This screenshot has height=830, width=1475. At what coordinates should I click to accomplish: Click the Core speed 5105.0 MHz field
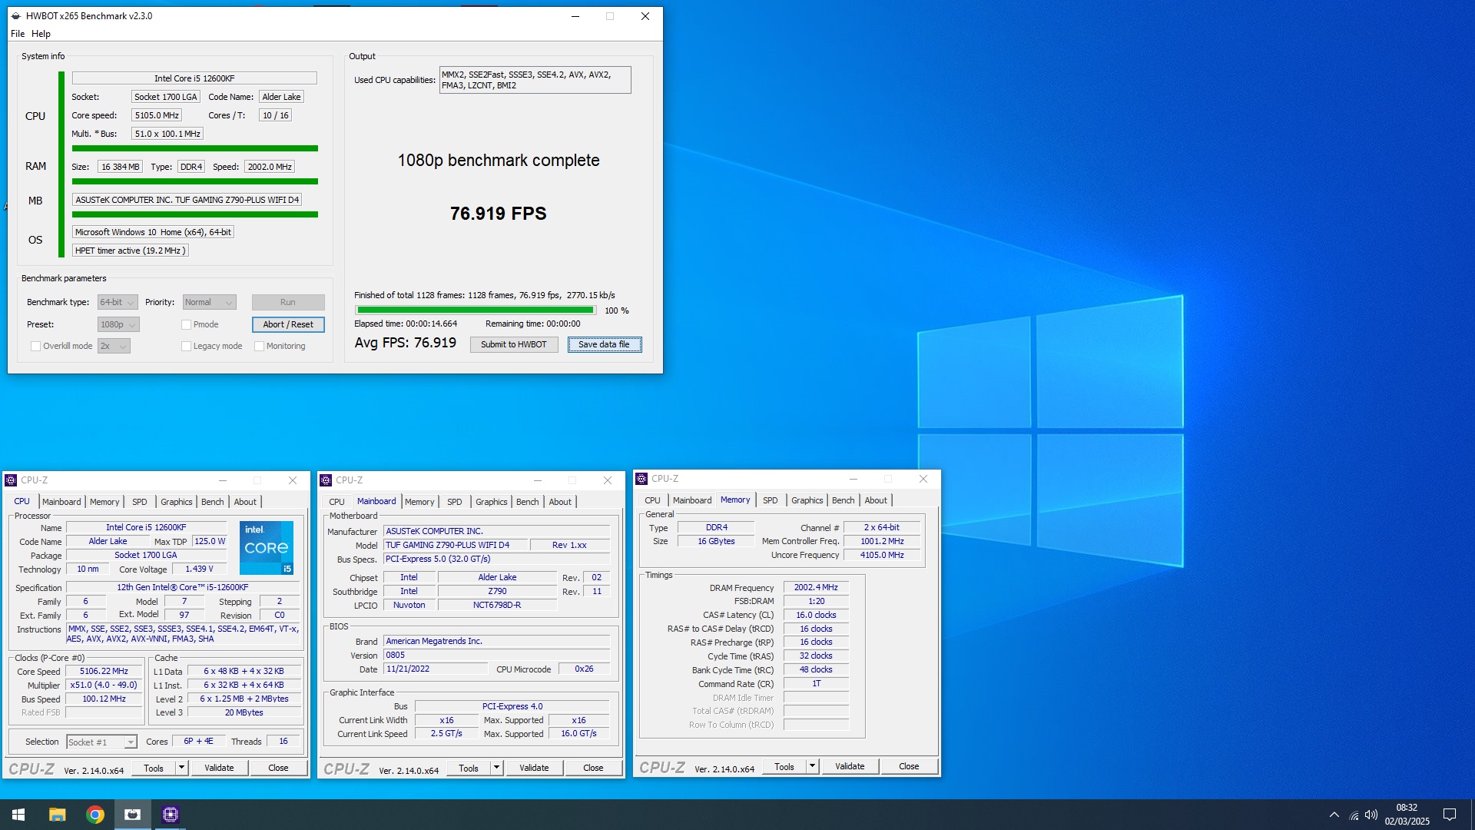click(x=157, y=115)
